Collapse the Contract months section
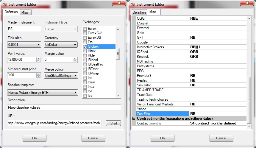The image size is (256, 148). 134,119
